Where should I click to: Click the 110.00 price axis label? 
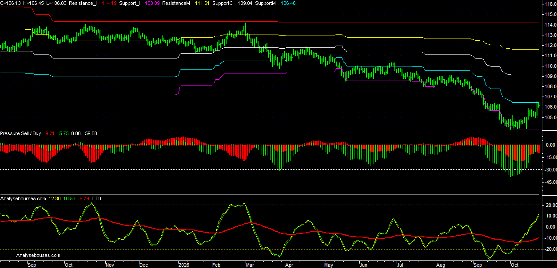[550, 66]
